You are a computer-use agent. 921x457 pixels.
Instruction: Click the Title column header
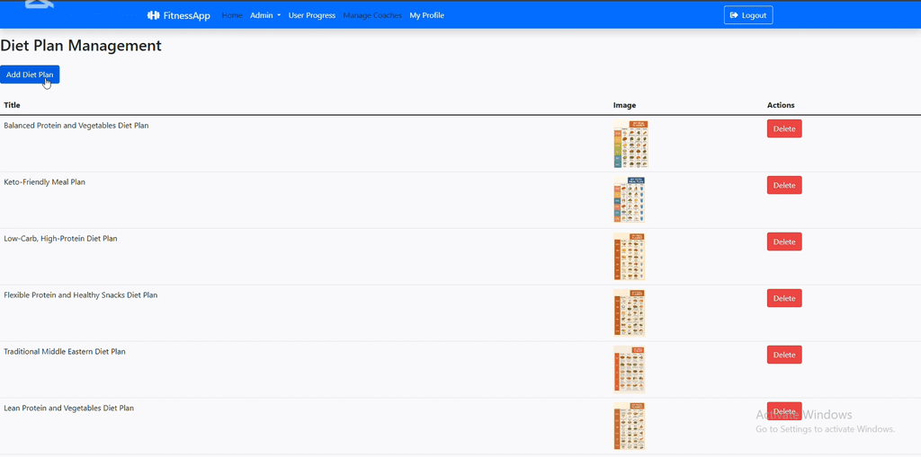12,105
